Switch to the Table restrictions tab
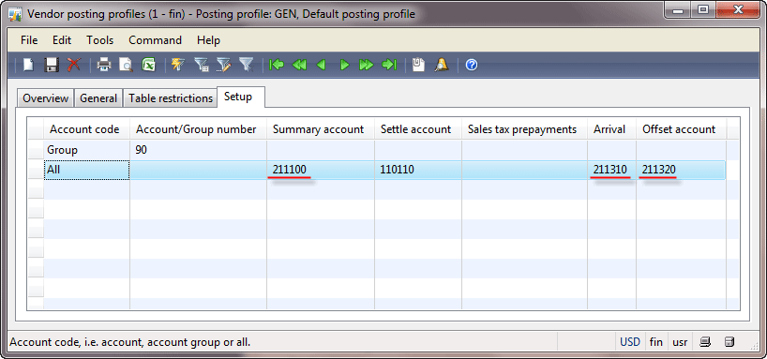Image resolution: width=767 pixels, height=359 pixels. 171,98
